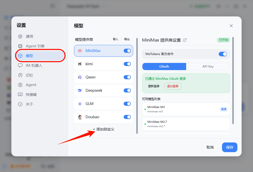Open MiniMax provider external link icon
Image resolution: width=253 pixels, height=172 pixels.
[x=185, y=40]
